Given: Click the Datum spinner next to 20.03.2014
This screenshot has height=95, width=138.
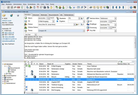Looking at the screenshot, I should 47,18.
